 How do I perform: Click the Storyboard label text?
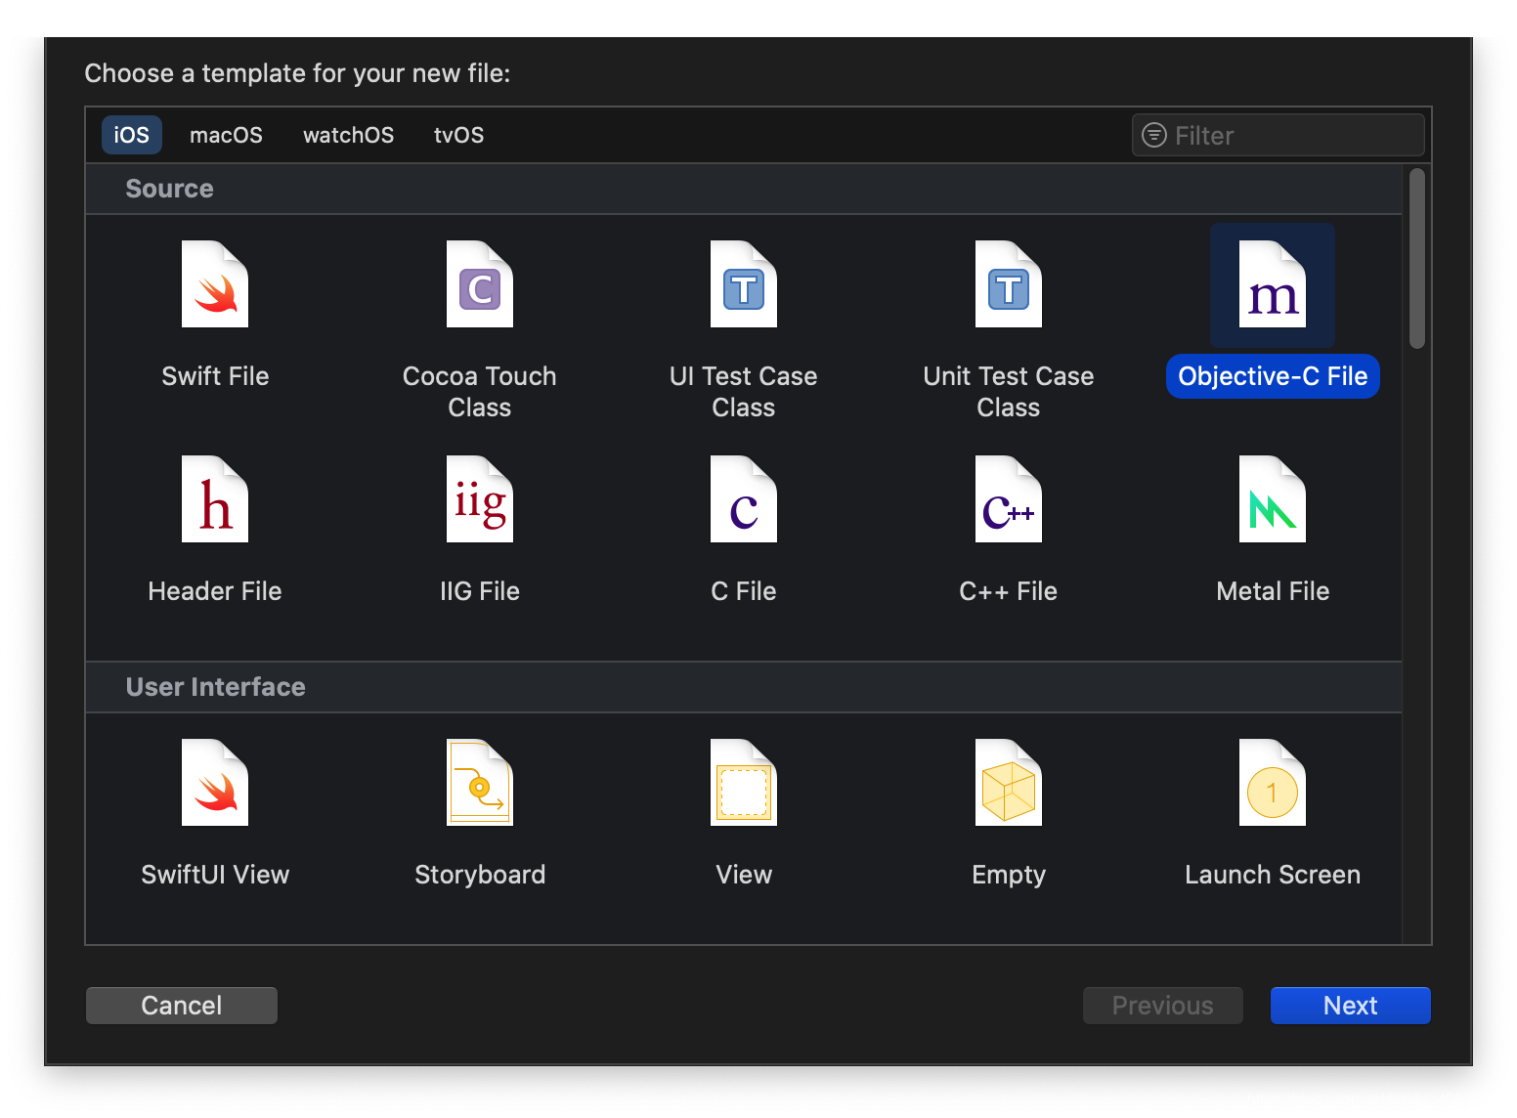[480, 875]
